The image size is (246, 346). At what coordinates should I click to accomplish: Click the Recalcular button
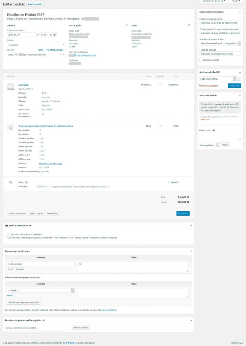(183, 214)
